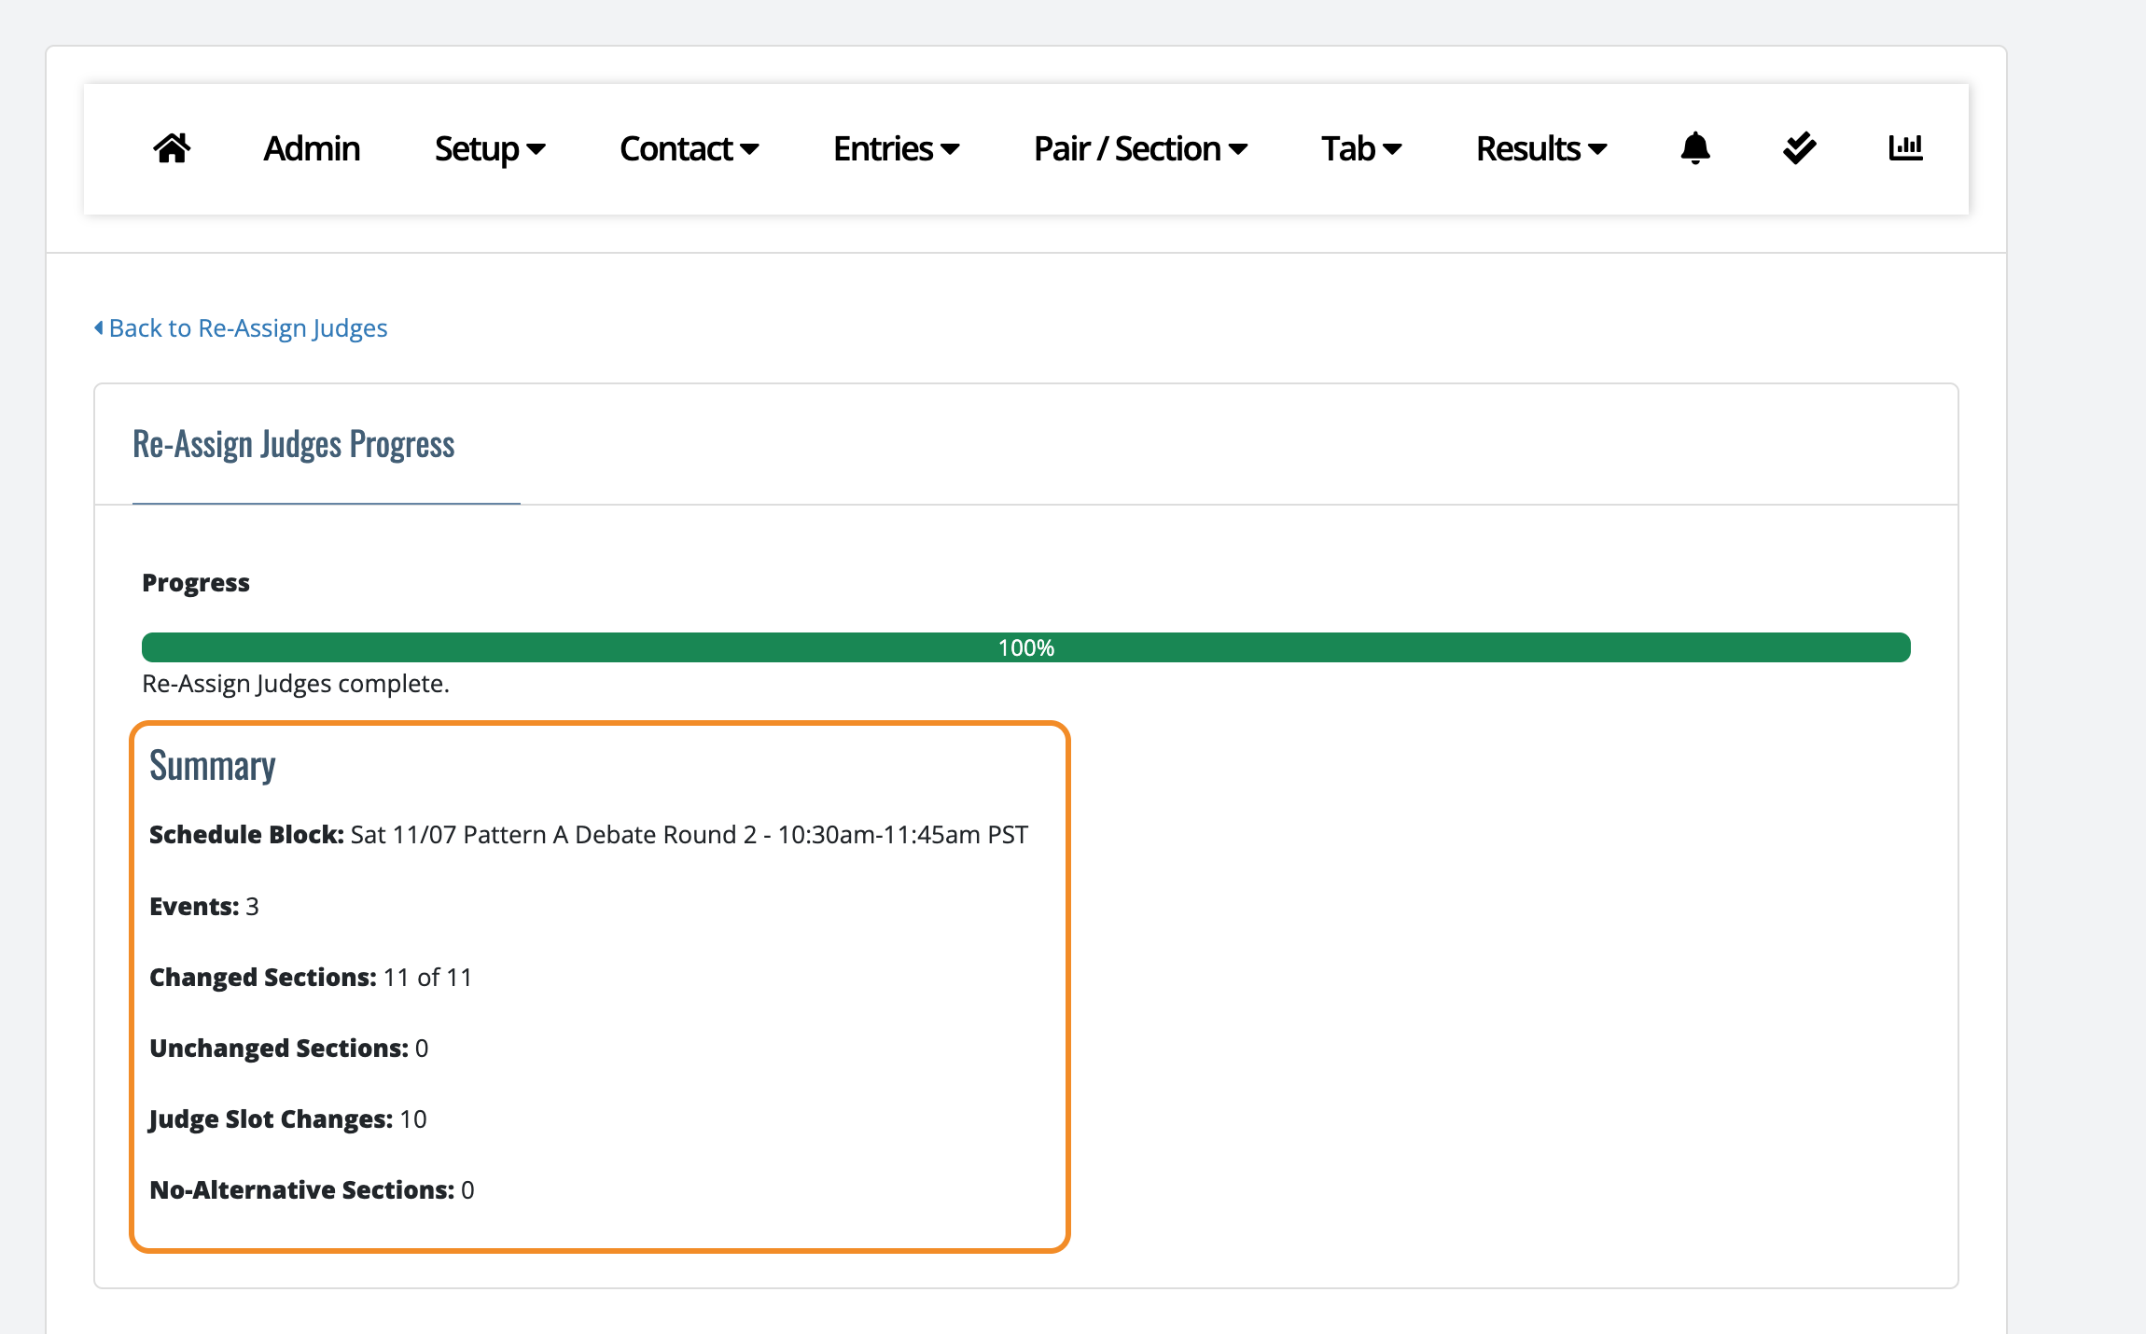2146x1334 pixels.
Task: Expand the Contact dropdown
Action: click(690, 148)
